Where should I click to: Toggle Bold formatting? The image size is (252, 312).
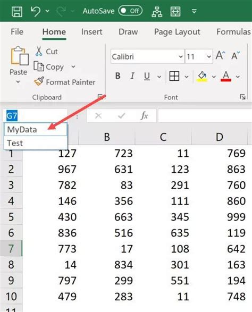117,76
